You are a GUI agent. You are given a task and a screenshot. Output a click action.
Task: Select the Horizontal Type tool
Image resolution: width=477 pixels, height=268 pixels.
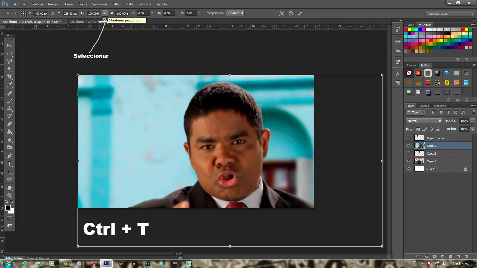pos(10,164)
